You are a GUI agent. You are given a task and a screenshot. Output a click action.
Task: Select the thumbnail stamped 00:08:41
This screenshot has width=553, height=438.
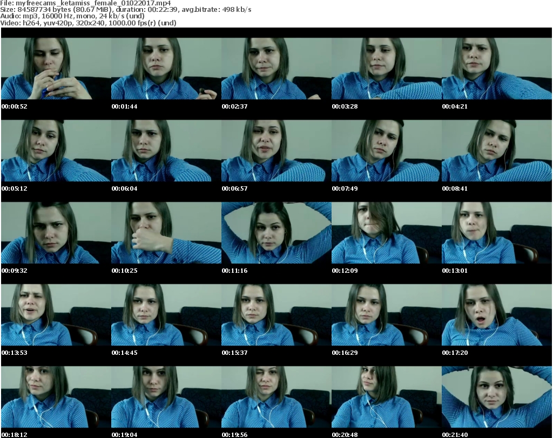tap(497, 151)
